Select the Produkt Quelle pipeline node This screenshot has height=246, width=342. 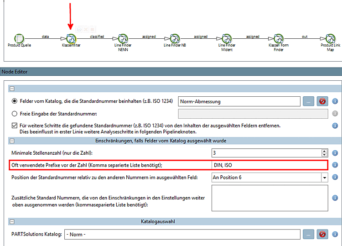(x=19, y=39)
